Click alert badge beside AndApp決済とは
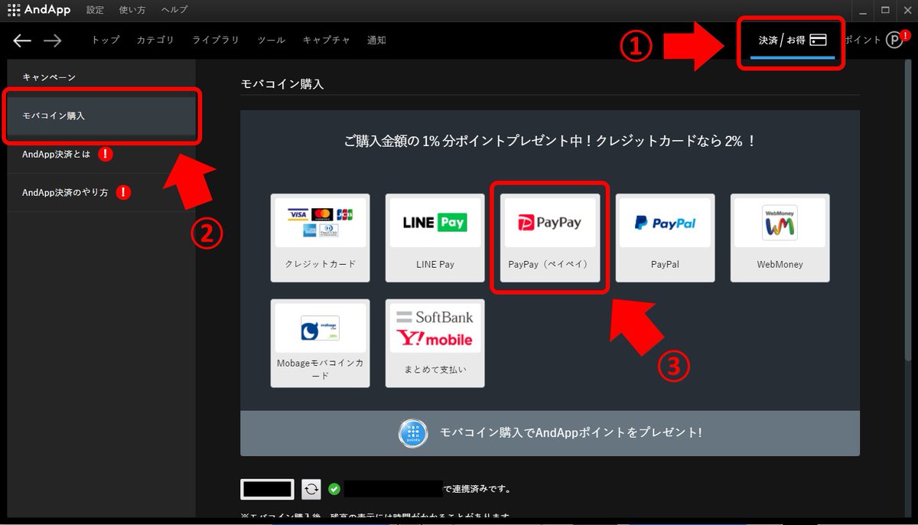The height and width of the screenshot is (525, 918). point(106,154)
